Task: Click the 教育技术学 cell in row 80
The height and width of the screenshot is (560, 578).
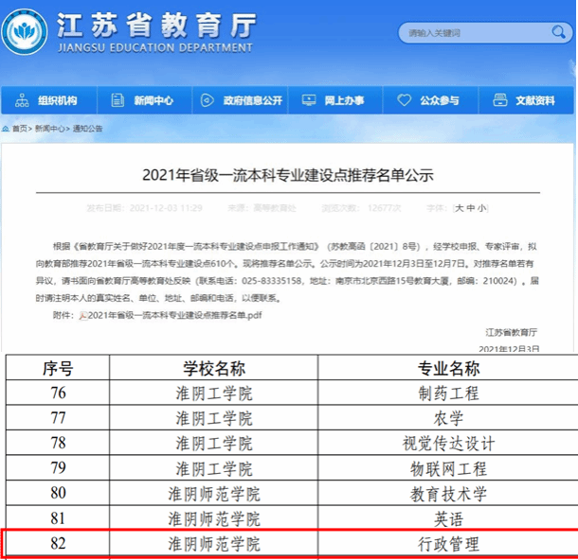Action: point(448,494)
